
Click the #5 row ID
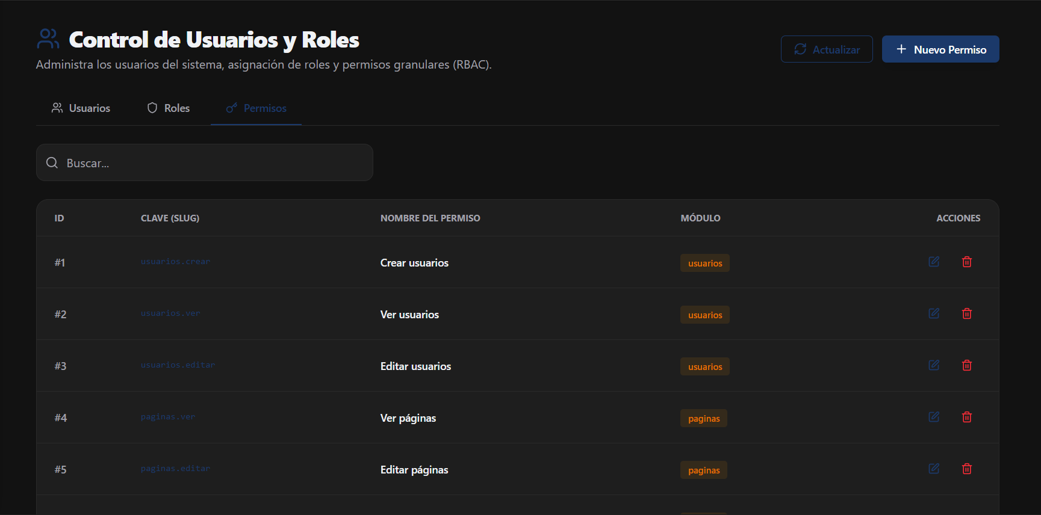(x=60, y=469)
